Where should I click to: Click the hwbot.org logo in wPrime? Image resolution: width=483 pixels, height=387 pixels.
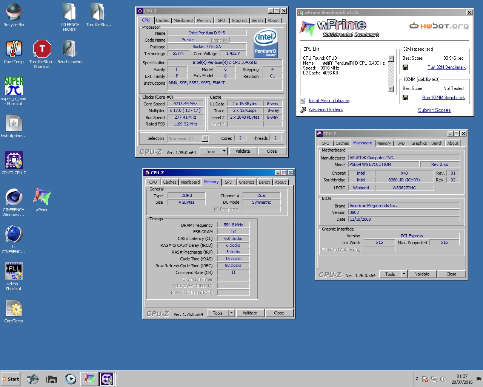point(439,26)
